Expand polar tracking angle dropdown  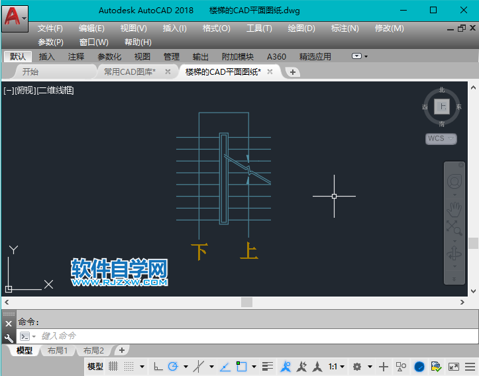coord(186,367)
